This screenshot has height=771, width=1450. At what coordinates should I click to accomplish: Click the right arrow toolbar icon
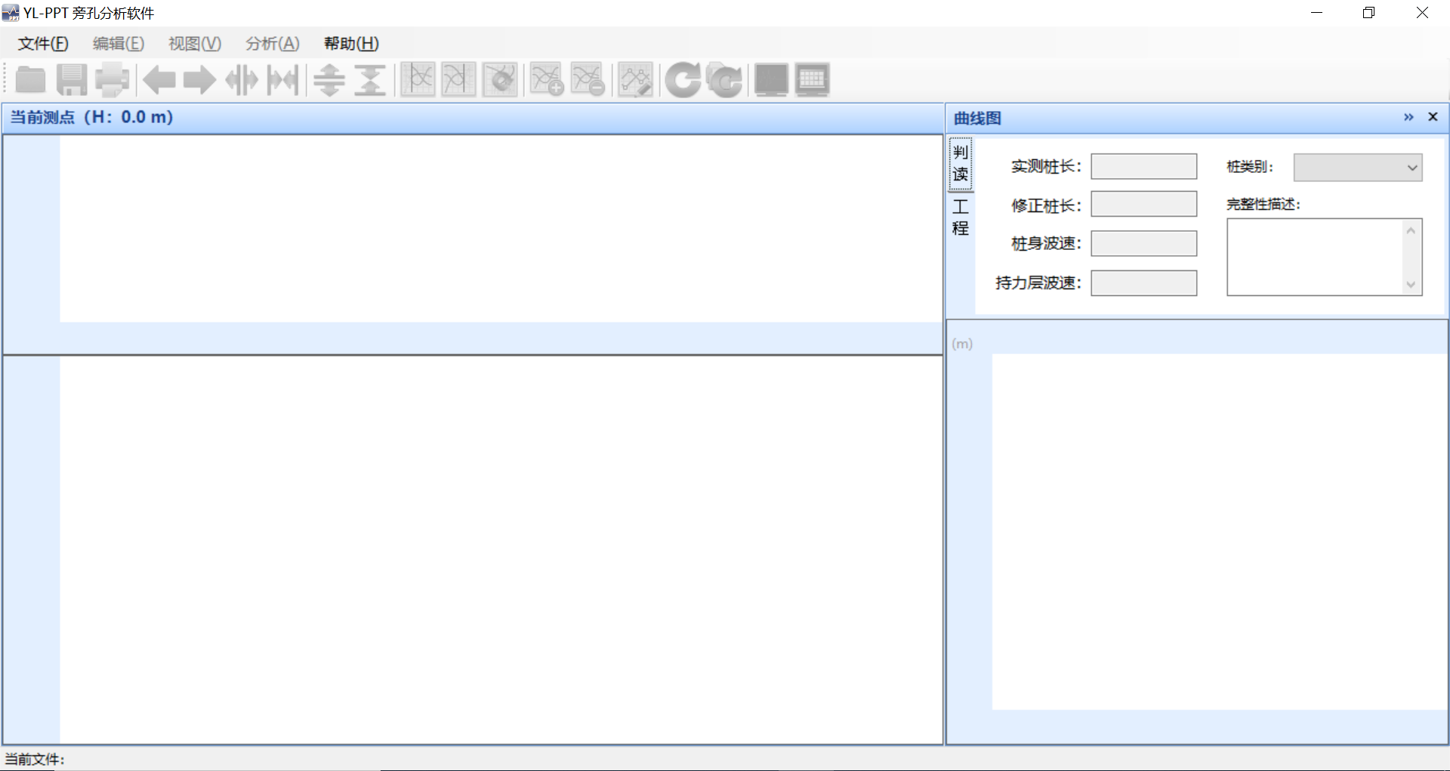tap(199, 80)
